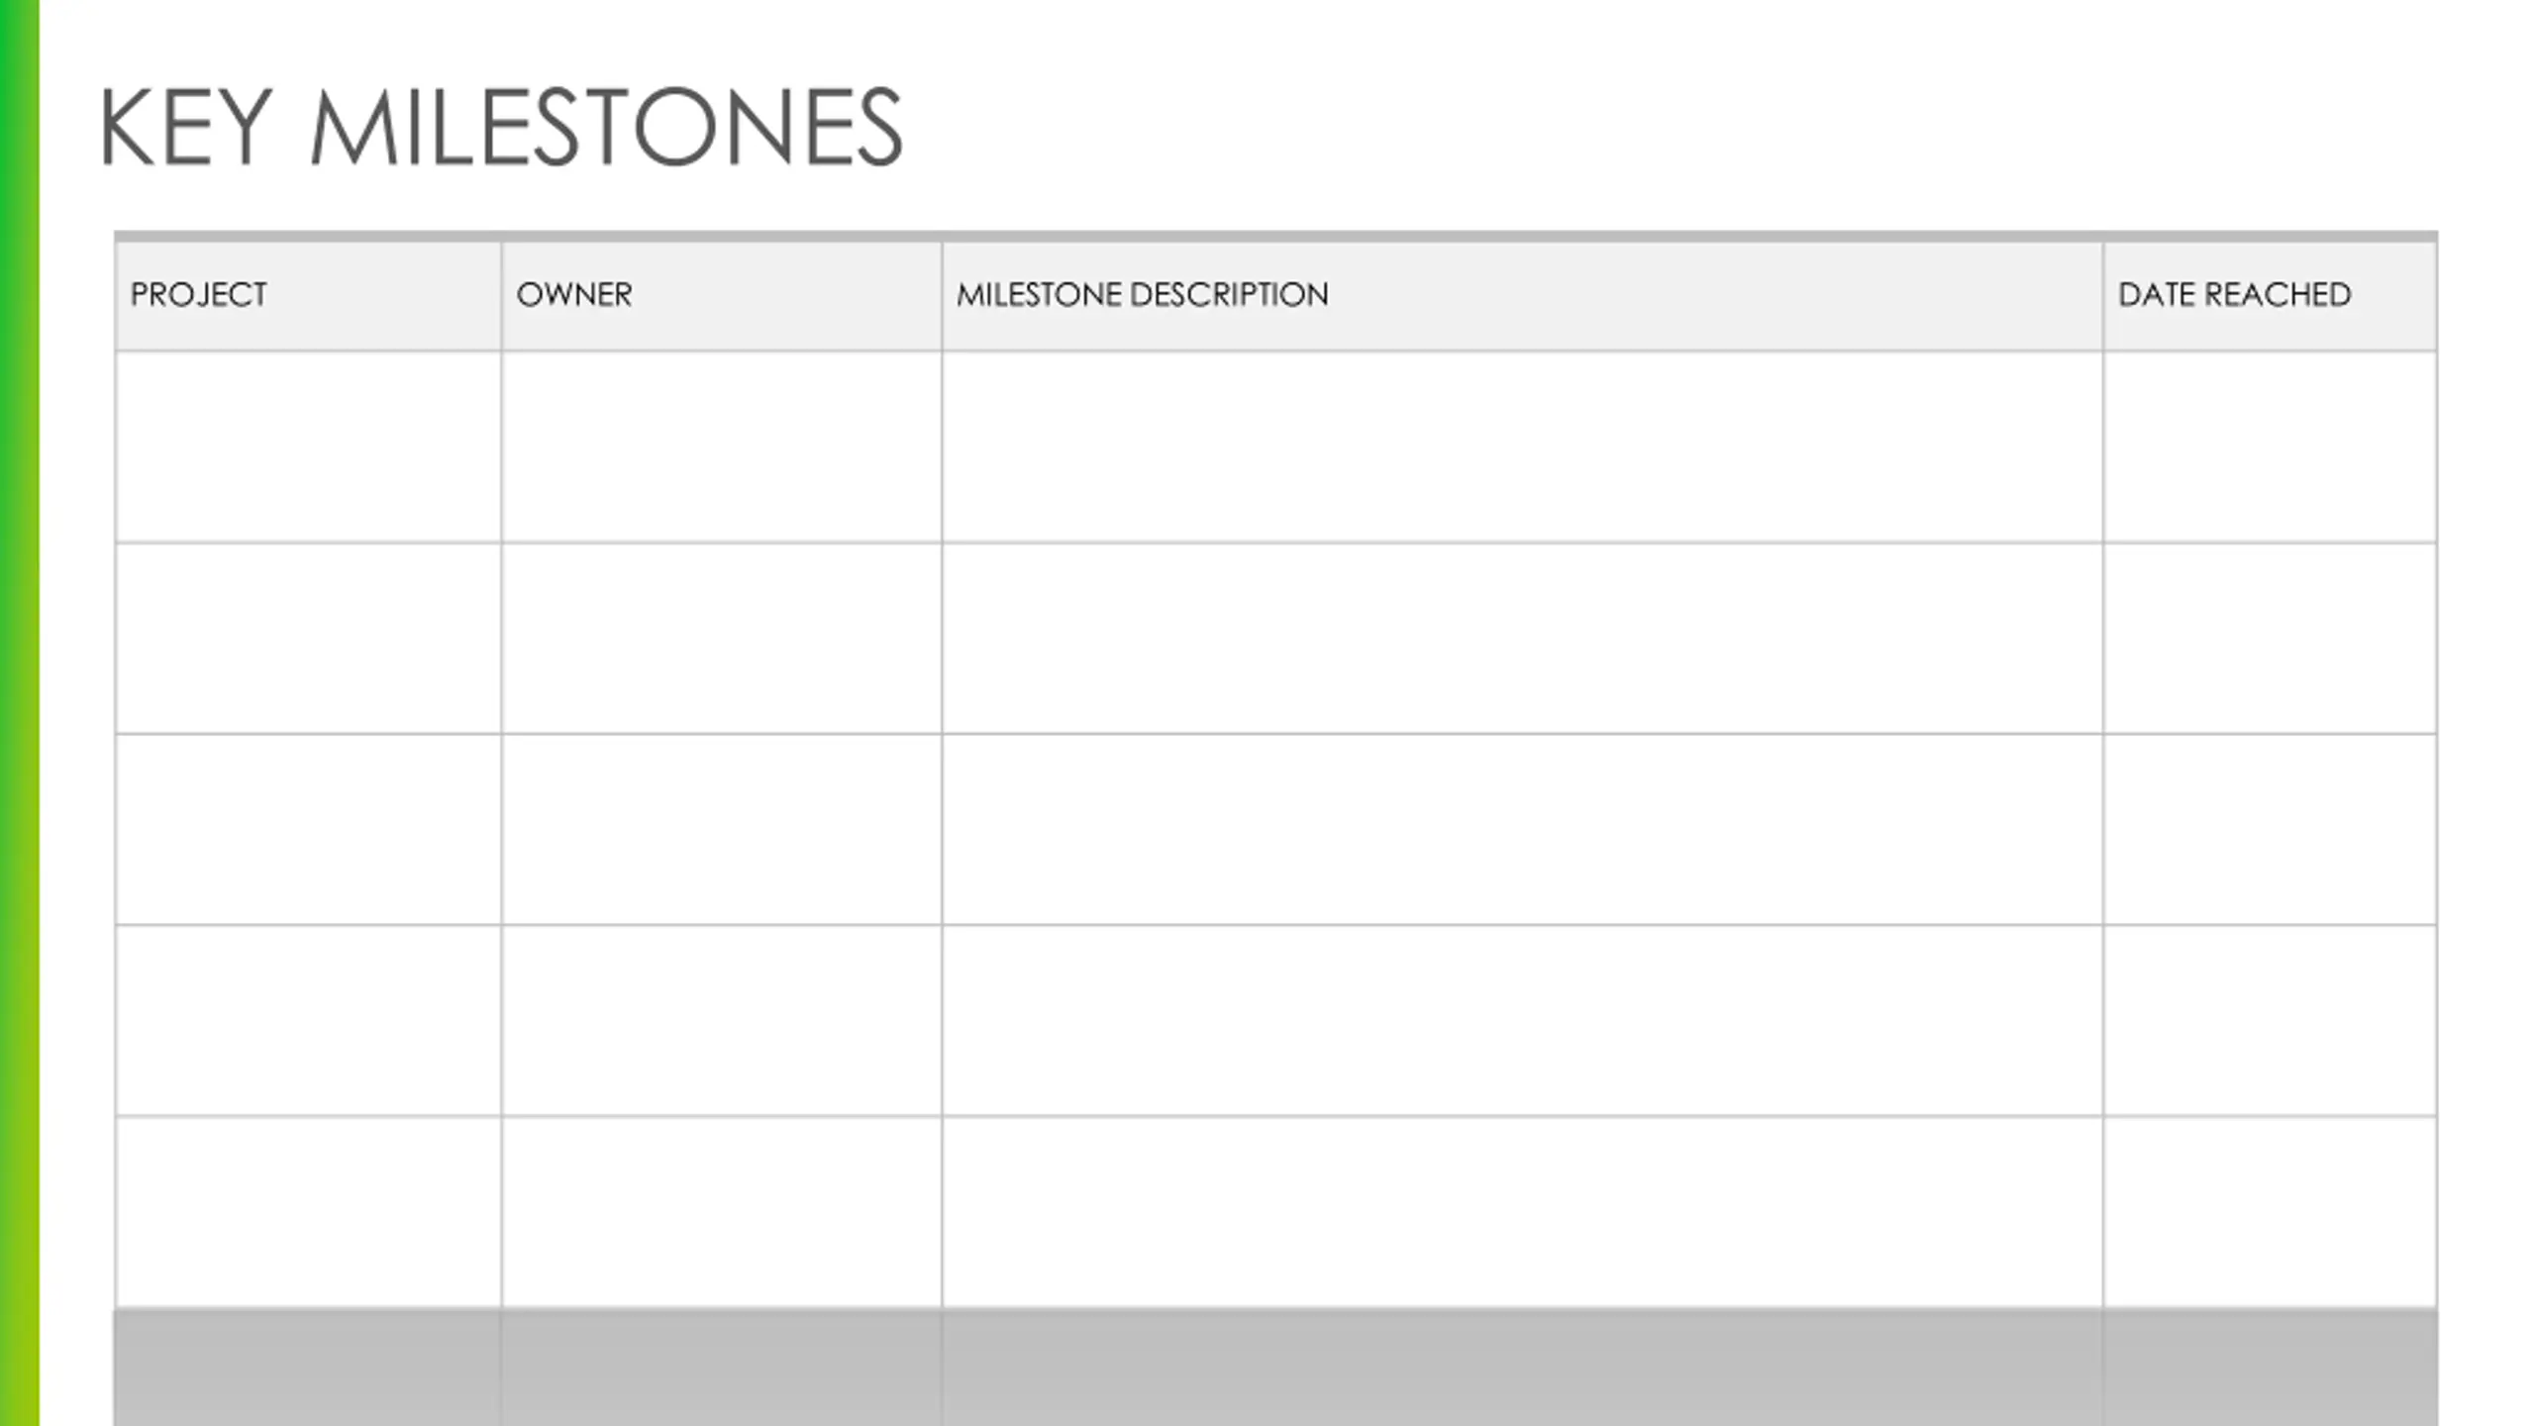This screenshot has height=1426, width=2535.
Task: Click third row MILESTONE DESCRIPTION cell
Action: click(1523, 830)
